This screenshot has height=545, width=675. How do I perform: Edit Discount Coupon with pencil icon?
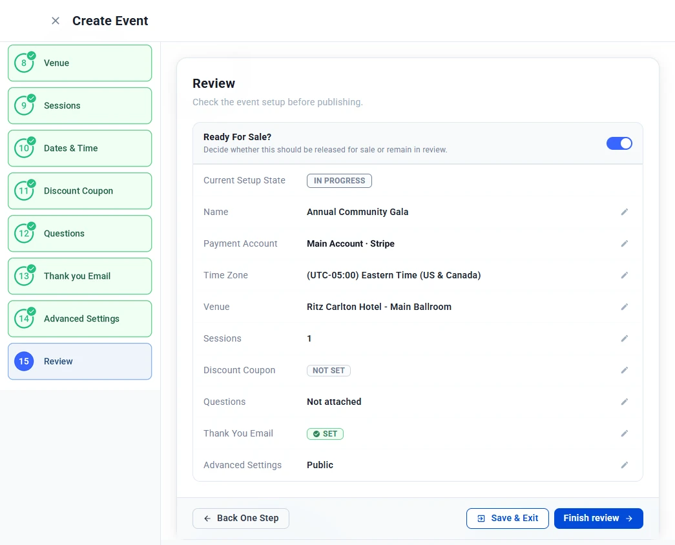624,370
